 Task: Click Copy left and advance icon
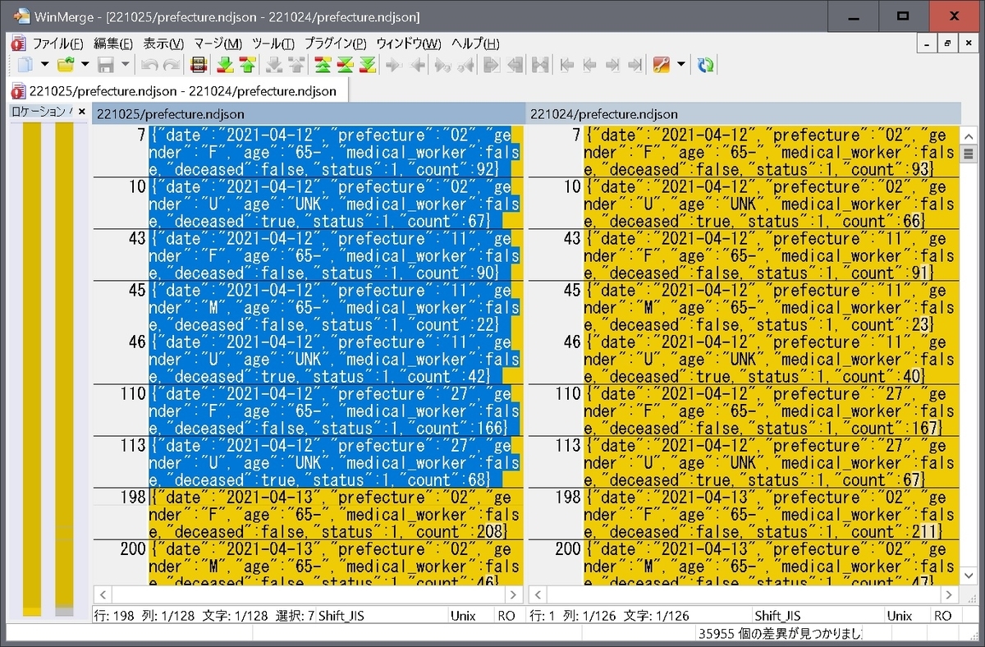coord(465,65)
